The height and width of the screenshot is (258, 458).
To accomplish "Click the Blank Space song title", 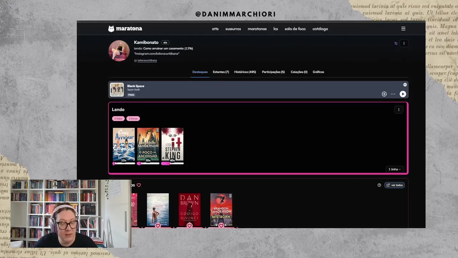I will pyautogui.click(x=136, y=86).
